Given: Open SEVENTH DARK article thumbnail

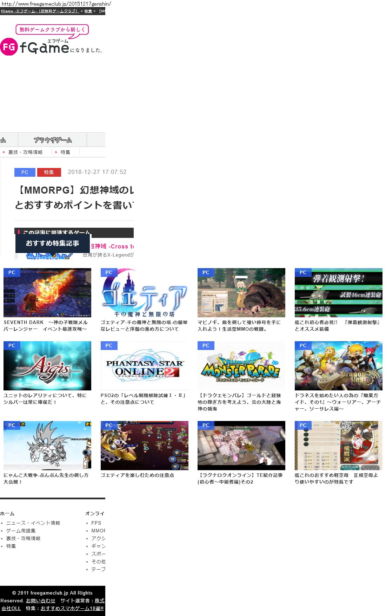Looking at the screenshot, I should [x=47, y=293].
